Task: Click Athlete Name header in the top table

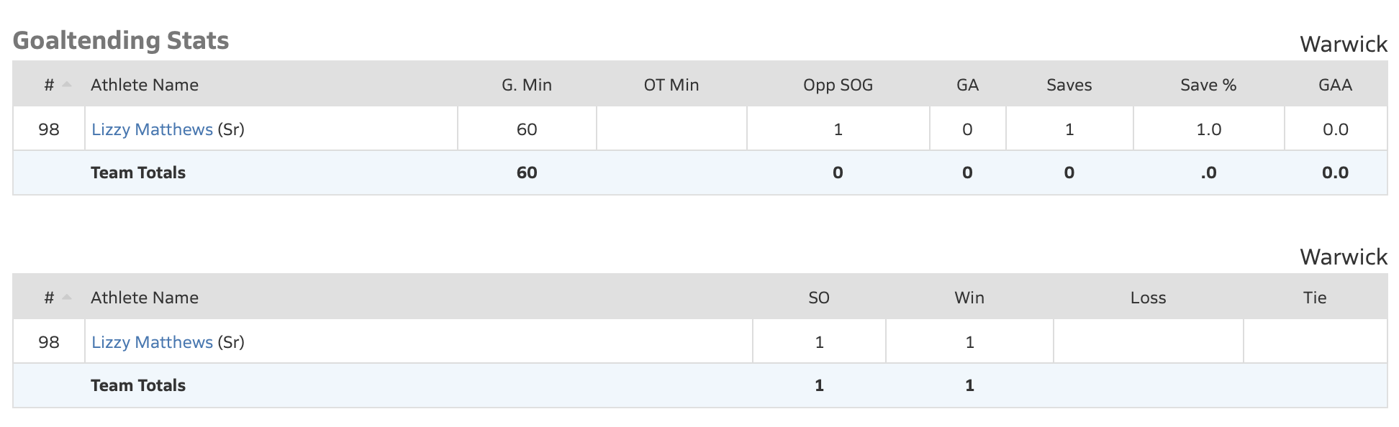Action: 145,85
